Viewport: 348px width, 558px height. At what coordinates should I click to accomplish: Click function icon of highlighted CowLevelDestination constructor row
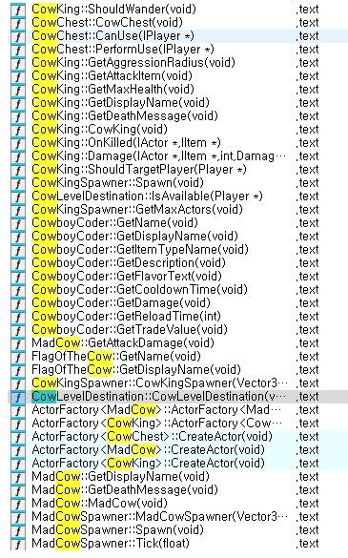point(18,397)
